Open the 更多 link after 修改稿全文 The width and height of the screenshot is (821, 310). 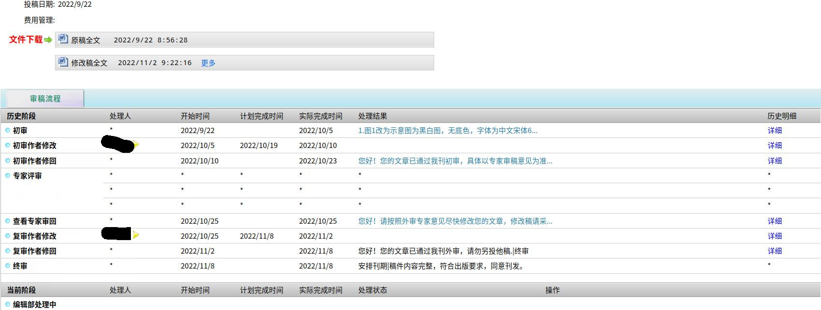pos(208,63)
